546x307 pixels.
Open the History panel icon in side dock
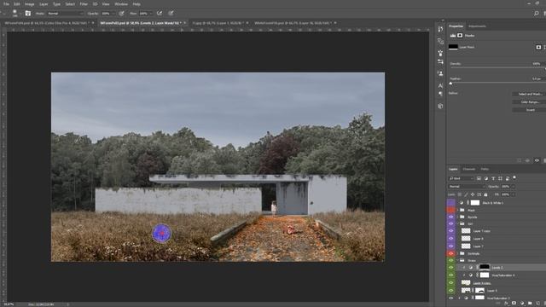(440, 29)
